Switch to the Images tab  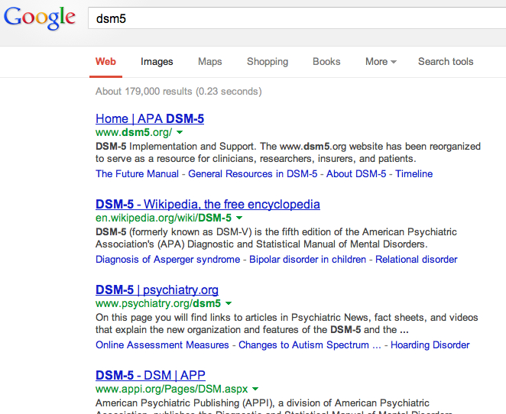click(x=157, y=61)
